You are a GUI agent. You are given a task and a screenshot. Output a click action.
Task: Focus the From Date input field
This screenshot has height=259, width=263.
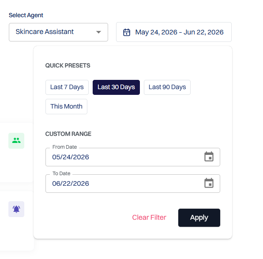click(133, 157)
